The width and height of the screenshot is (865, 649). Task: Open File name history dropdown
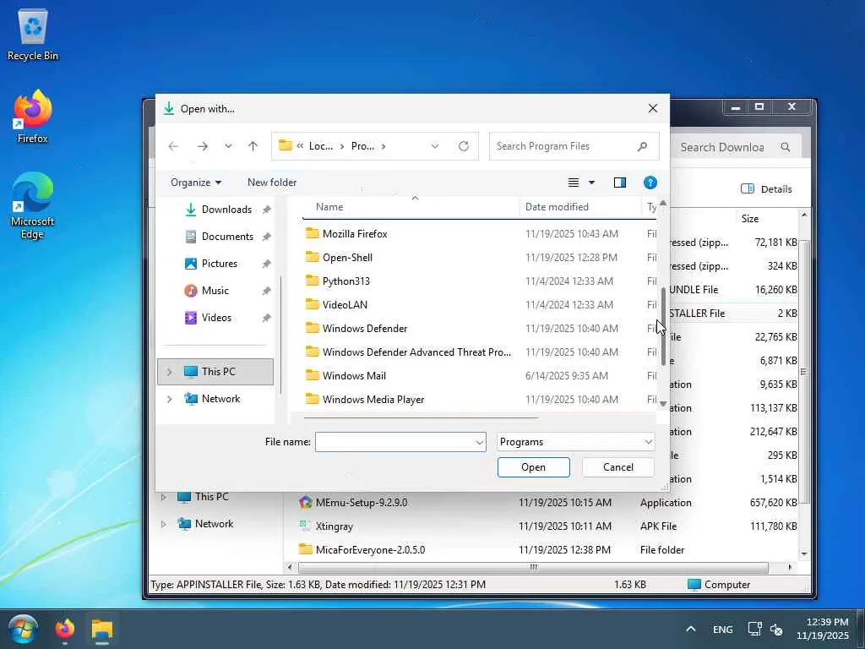480,442
